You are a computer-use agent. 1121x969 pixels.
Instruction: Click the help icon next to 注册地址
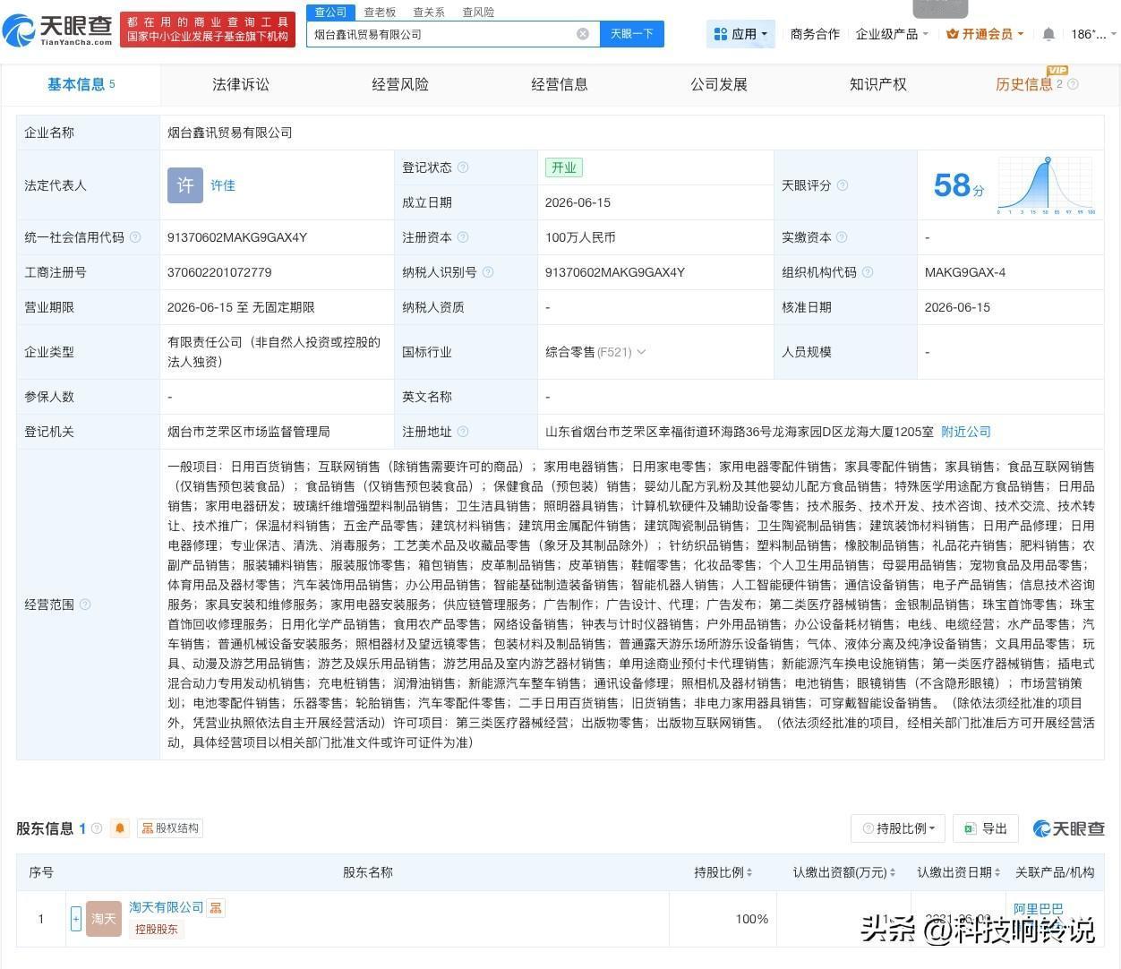463,432
